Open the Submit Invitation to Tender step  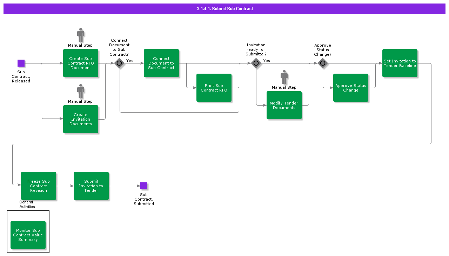pos(91,186)
